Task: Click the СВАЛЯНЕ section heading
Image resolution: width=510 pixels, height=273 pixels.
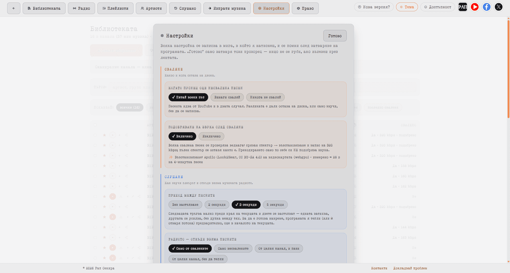Action: click(174, 69)
